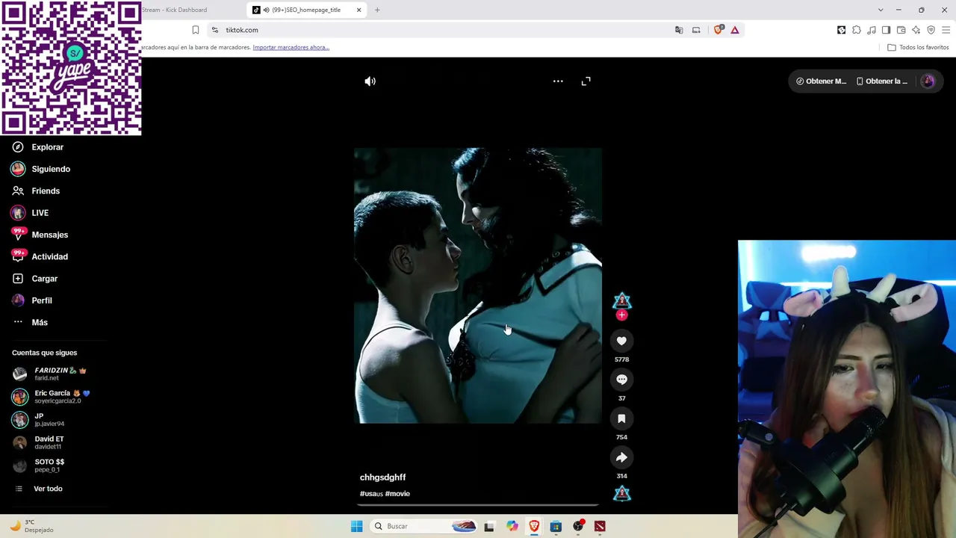Open the Brave Wallet icon
956x538 pixels.
coord(901,30)
